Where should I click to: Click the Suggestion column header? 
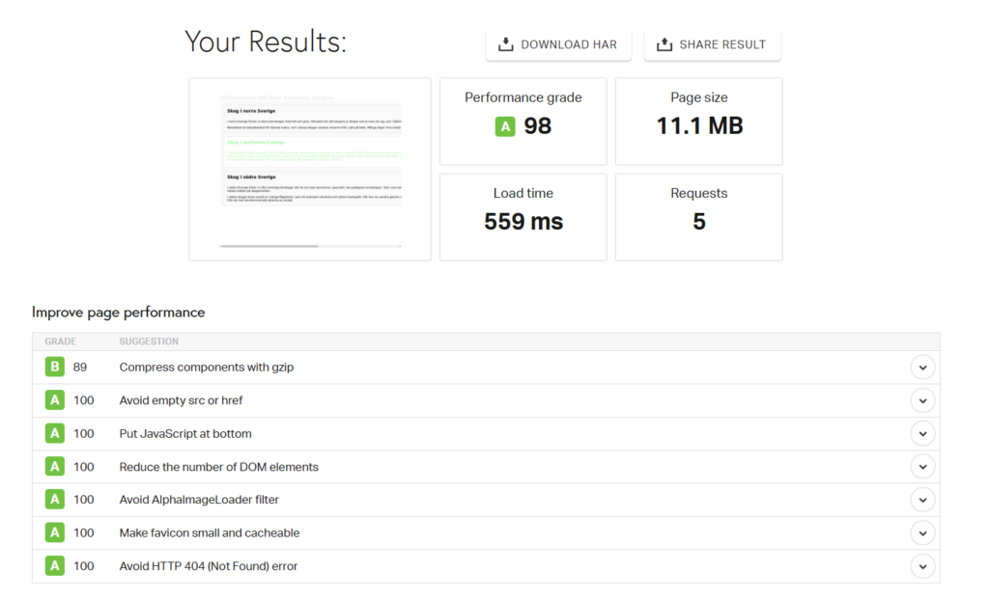(149, 341)
